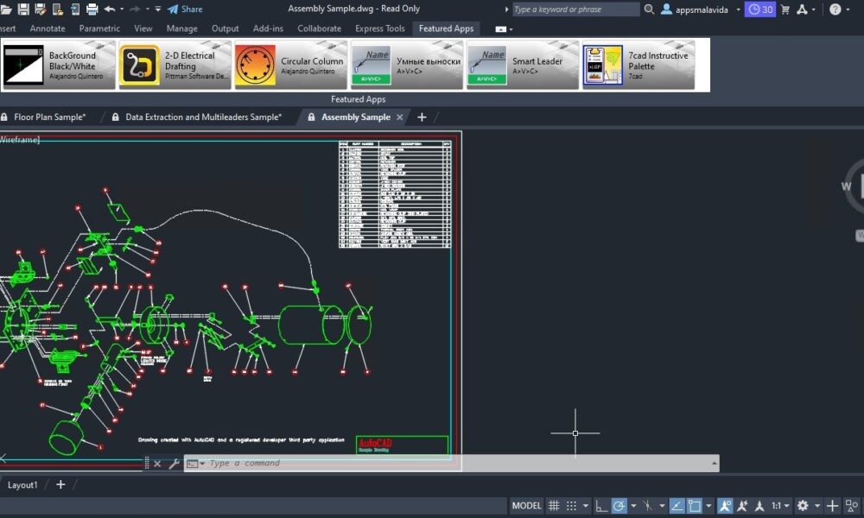
Task: Open recent commands dropdown in command line
Action: pos(202,464)
